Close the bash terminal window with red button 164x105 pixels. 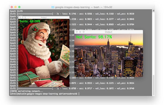click(12, 7)
